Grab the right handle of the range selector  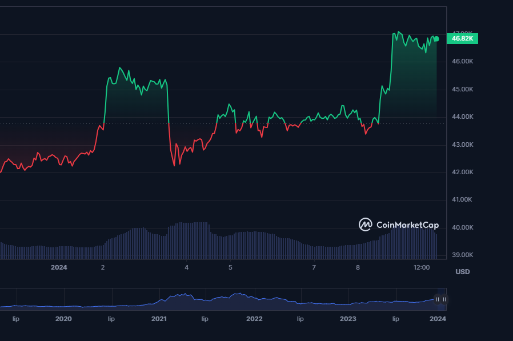click(444, 299)
